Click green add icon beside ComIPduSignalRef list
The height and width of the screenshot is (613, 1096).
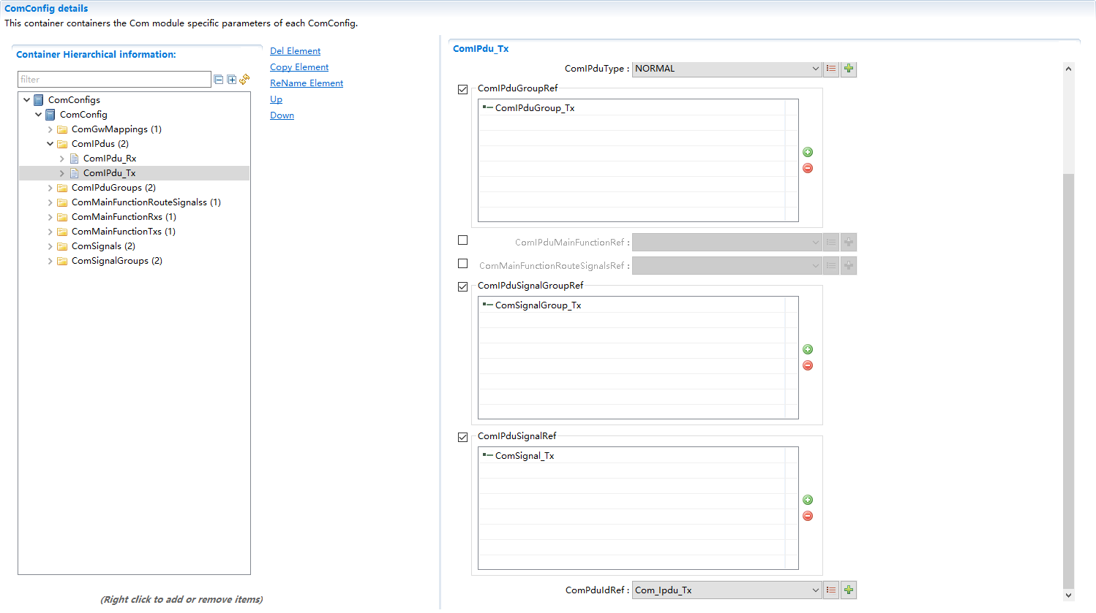coord(808,500)
